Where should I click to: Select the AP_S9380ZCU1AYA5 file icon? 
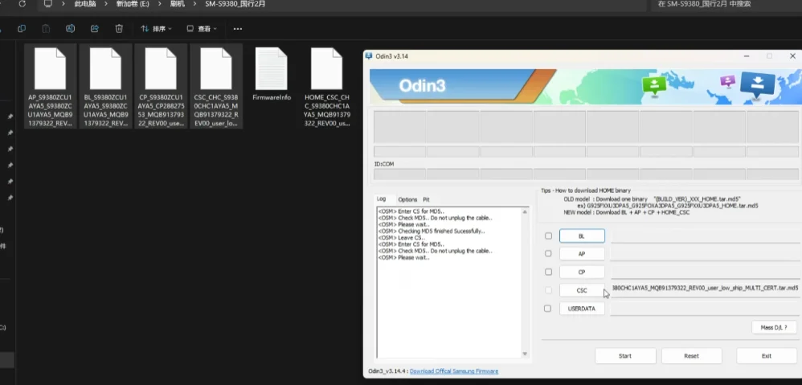coord(50,68)
